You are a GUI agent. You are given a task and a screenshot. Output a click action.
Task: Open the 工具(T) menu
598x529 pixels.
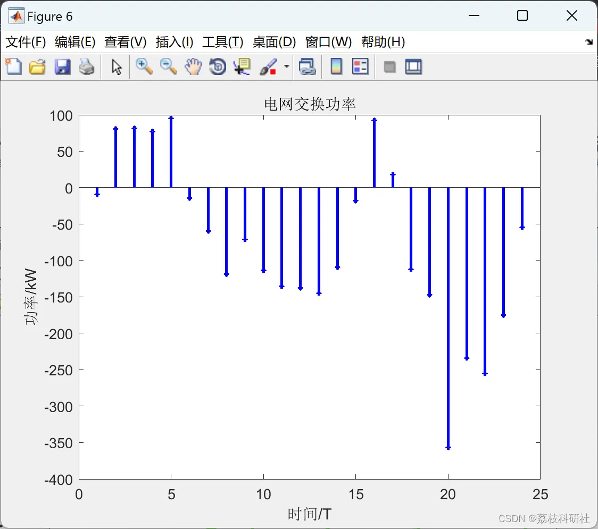[223, 42]
